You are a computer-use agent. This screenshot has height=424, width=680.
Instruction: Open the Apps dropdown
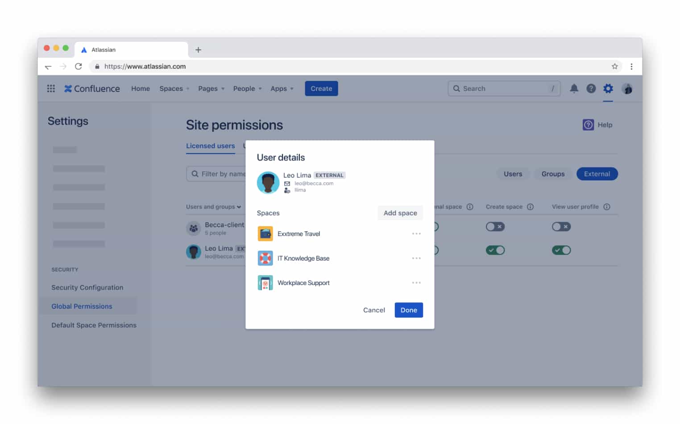click(282, 88)
